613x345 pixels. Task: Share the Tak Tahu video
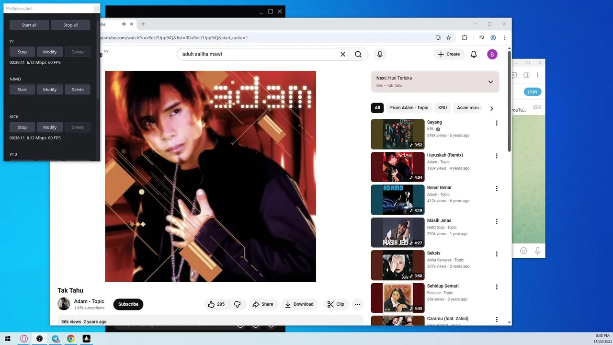(x=263, y=304)
